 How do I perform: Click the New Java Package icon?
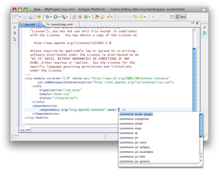(x=80, y=17)
